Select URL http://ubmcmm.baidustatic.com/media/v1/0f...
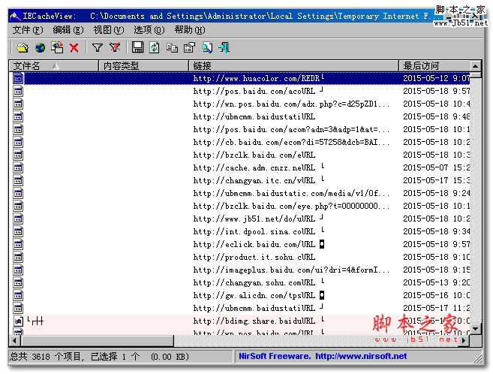 pos(291,193)
